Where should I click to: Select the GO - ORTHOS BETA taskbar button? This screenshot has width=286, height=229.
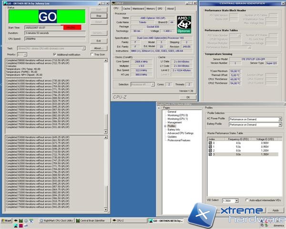pyautogui.click(x=165, y=220)
